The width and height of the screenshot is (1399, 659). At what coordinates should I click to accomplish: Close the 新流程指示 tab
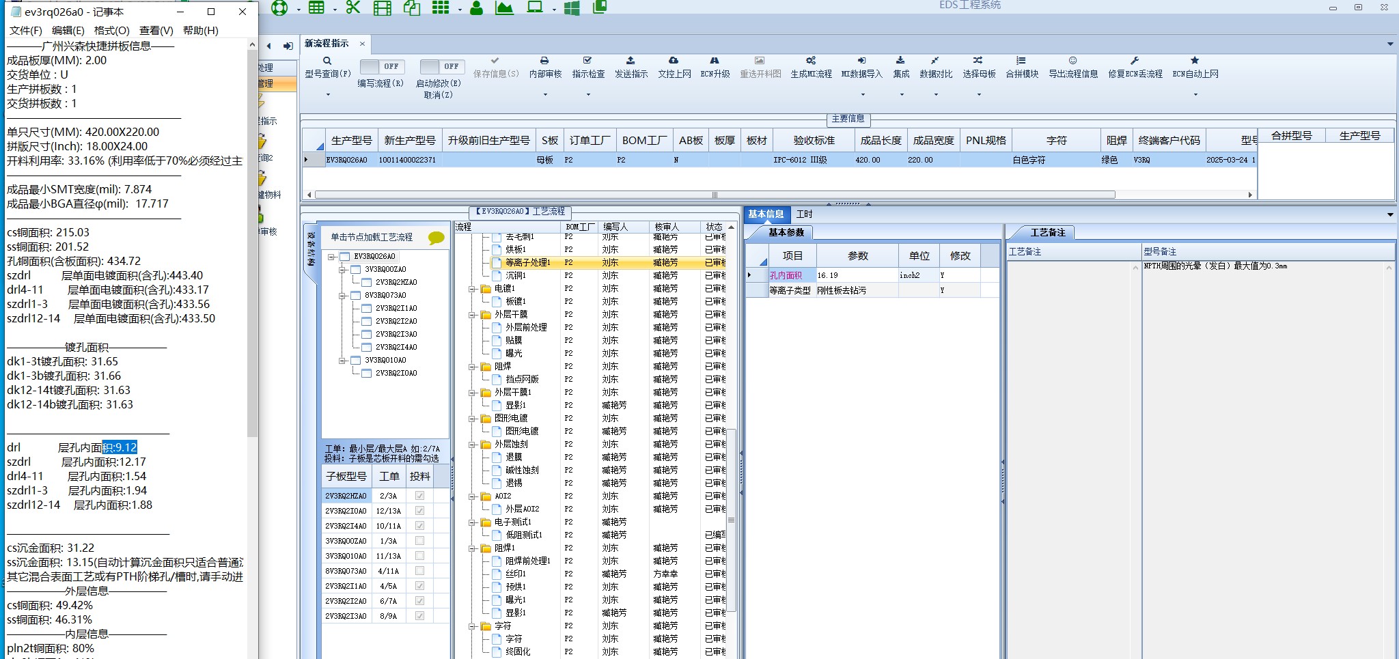(x=362, y=44)
